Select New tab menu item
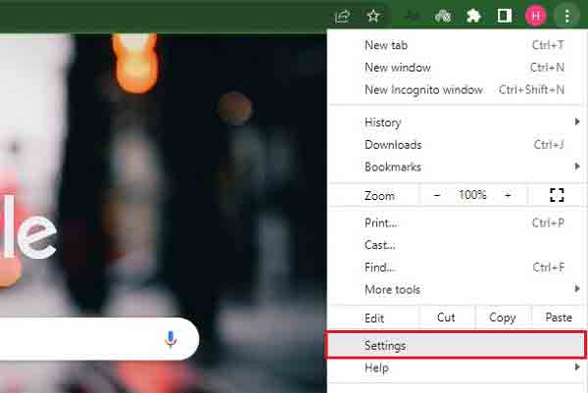 [455, 45]
